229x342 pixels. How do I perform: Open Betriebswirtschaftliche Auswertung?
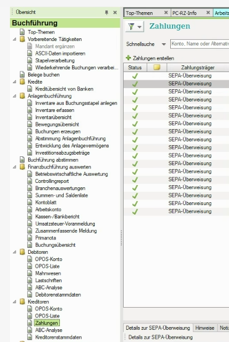pyautogui.click(x=72, y=174)
